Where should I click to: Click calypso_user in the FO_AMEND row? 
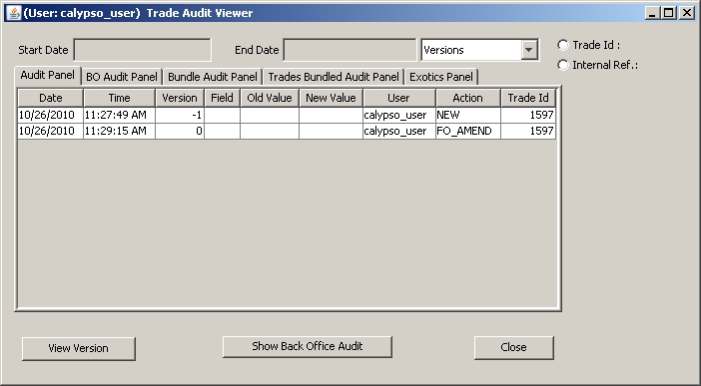tap(398, 132)
